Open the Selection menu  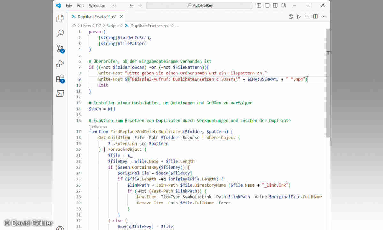(x=97, y=5)
